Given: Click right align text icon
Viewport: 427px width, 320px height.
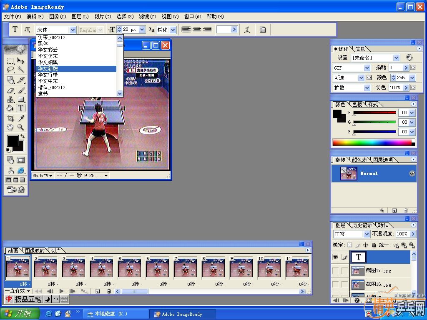Looking at the screenshot, I should [207, 30].
